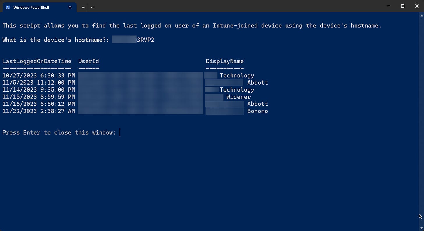Image resolution: width=424 pixels, height=231 pixels.
Task: Click the DisplayName column header
Action: coord(225,61)
